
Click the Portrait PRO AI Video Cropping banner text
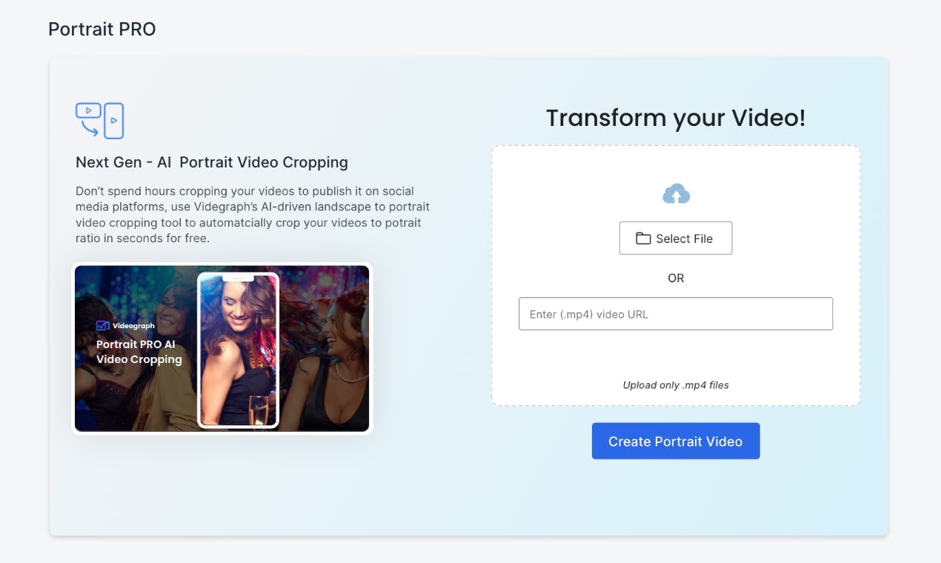(139, 352)
